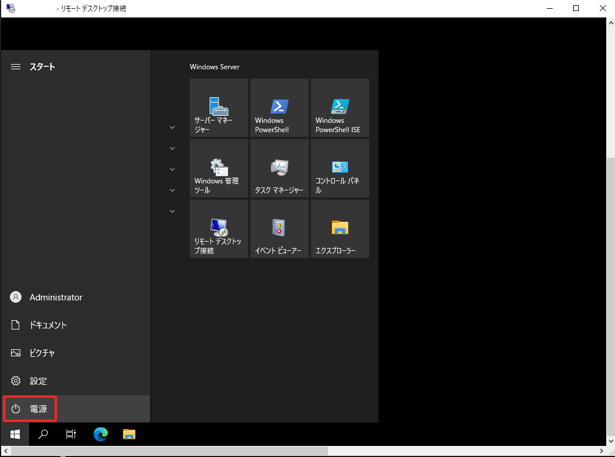Select 電源 power option
The image size is (615, 457).
(30, 409)
